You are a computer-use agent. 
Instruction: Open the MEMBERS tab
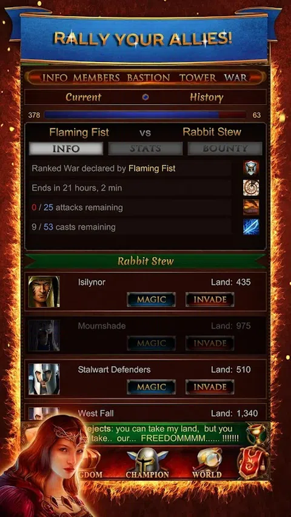click(x=96, y=78)
